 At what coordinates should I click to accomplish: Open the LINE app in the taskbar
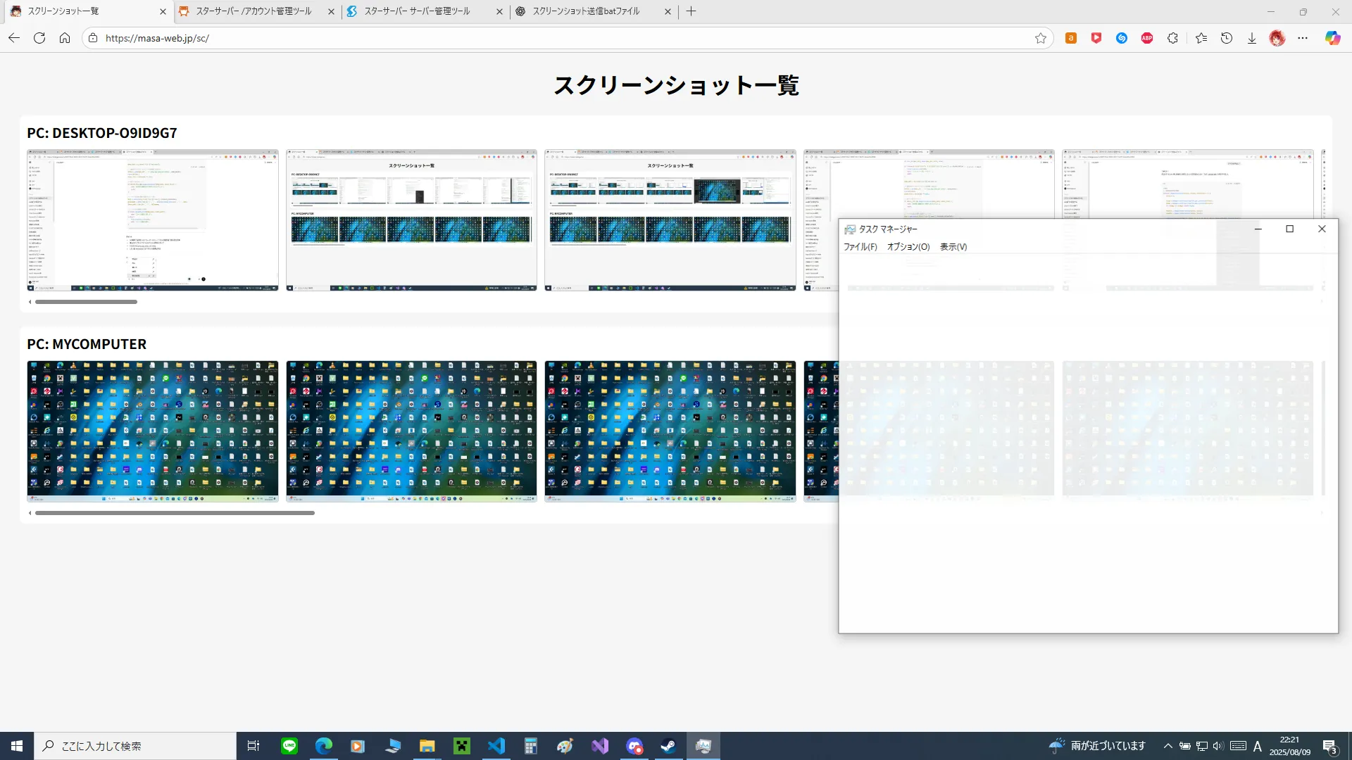coord(289,746)
